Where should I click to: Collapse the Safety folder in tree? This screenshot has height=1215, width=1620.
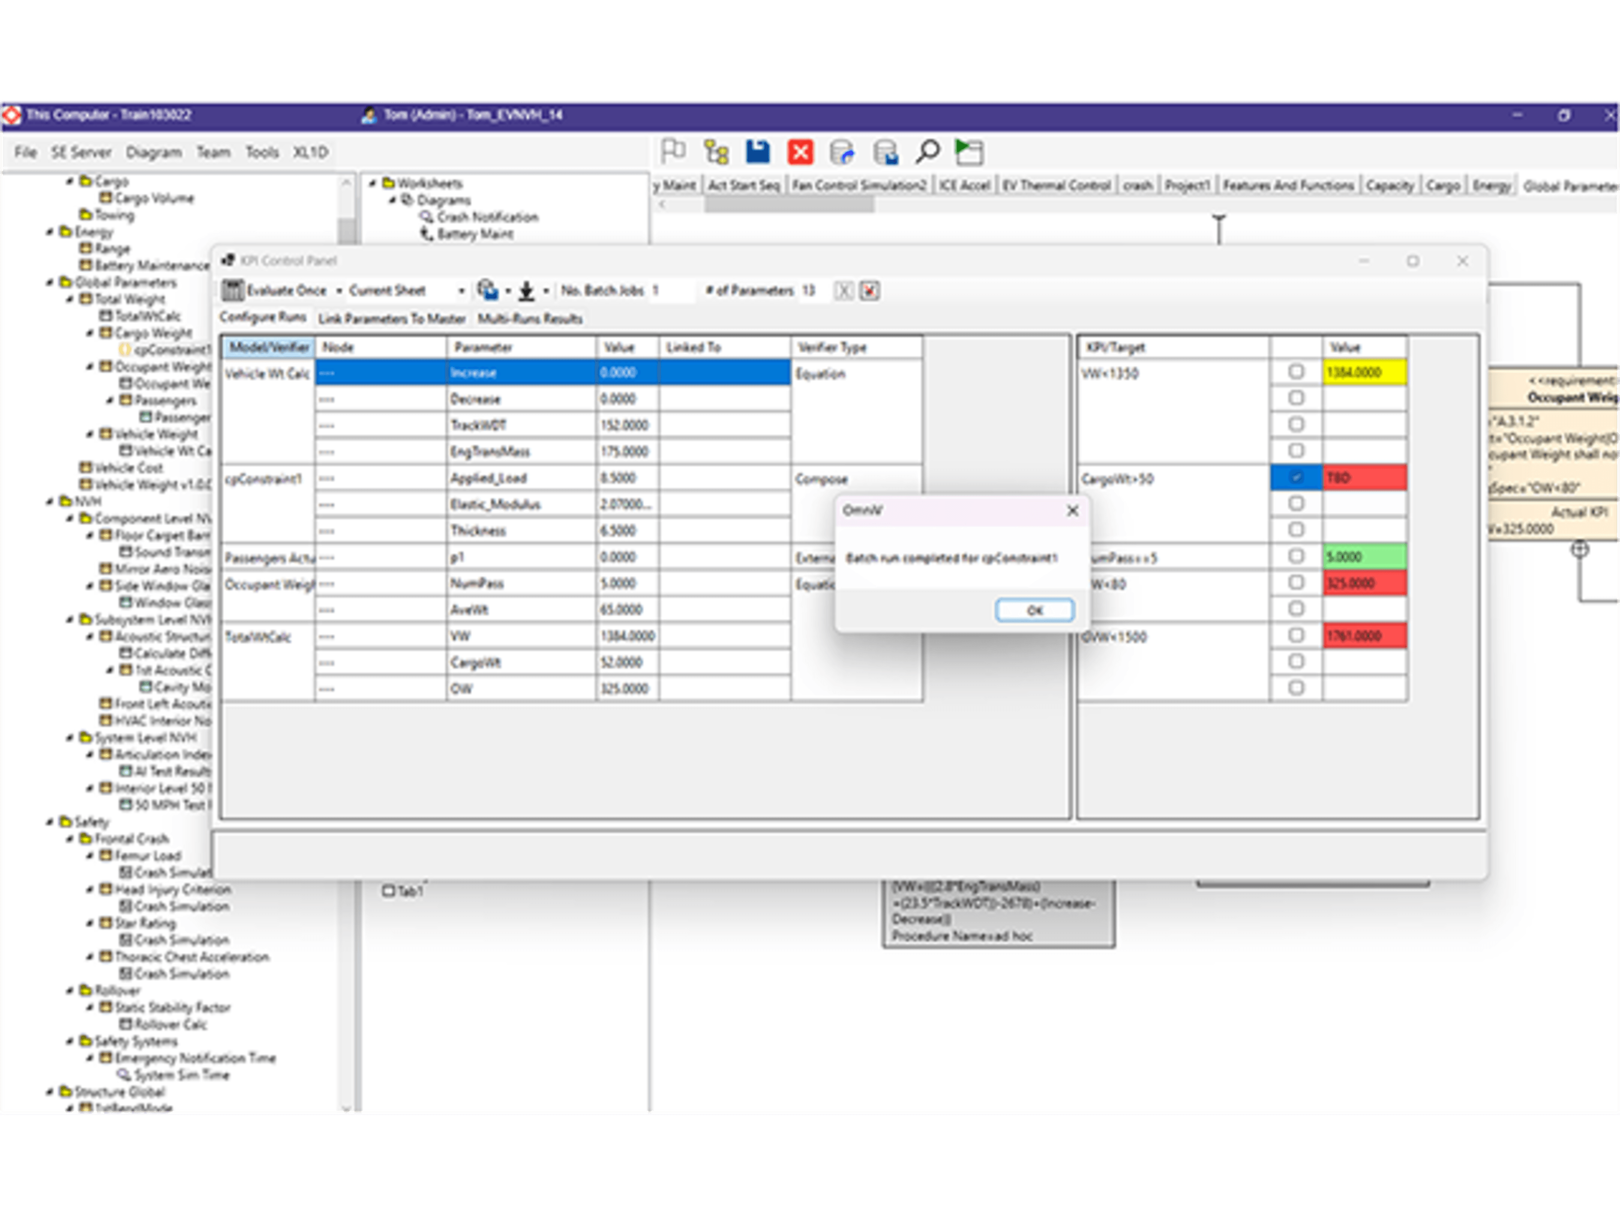(49, 821)
